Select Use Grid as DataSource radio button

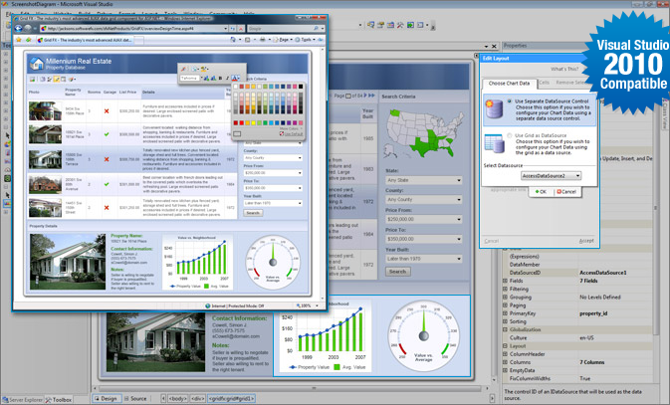point(510,135)
